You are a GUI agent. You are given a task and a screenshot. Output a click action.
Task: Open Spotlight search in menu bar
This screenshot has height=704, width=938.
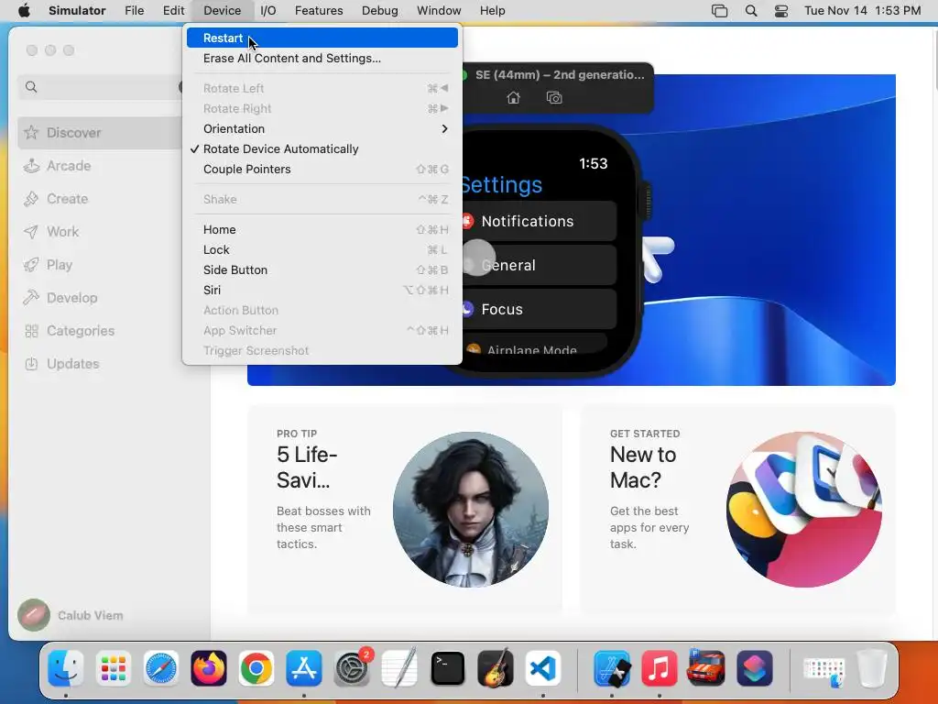[751, 11]
